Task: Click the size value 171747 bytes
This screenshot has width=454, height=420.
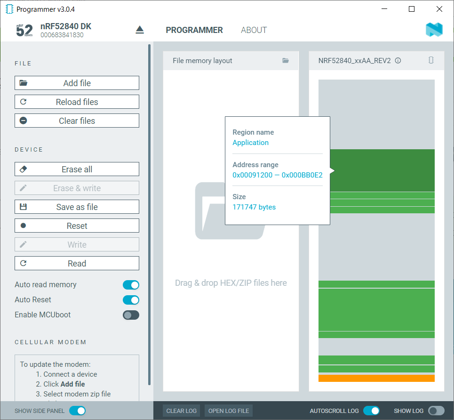Action: pos(254,207)
